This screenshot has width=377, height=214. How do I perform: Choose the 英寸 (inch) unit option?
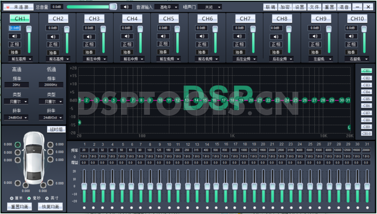click(x=46, y=198)
